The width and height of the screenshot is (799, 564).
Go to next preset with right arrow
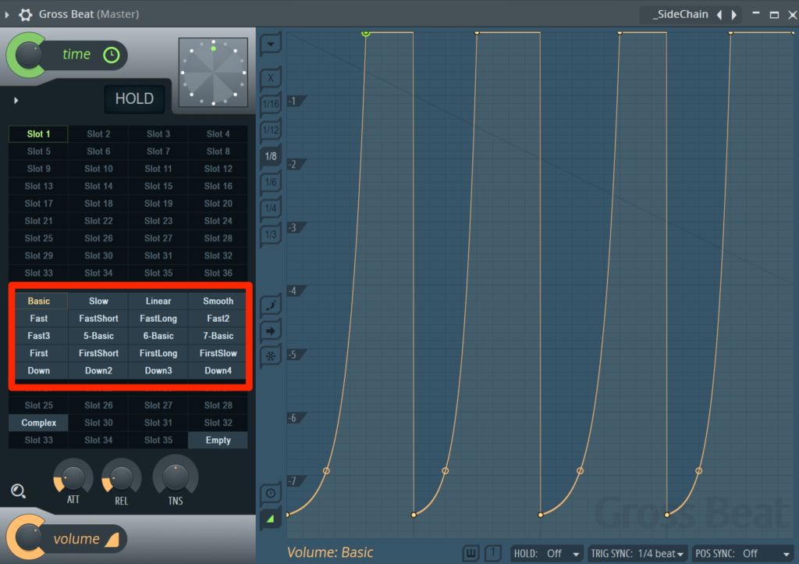pyautogui.click(x=734, y=15)
